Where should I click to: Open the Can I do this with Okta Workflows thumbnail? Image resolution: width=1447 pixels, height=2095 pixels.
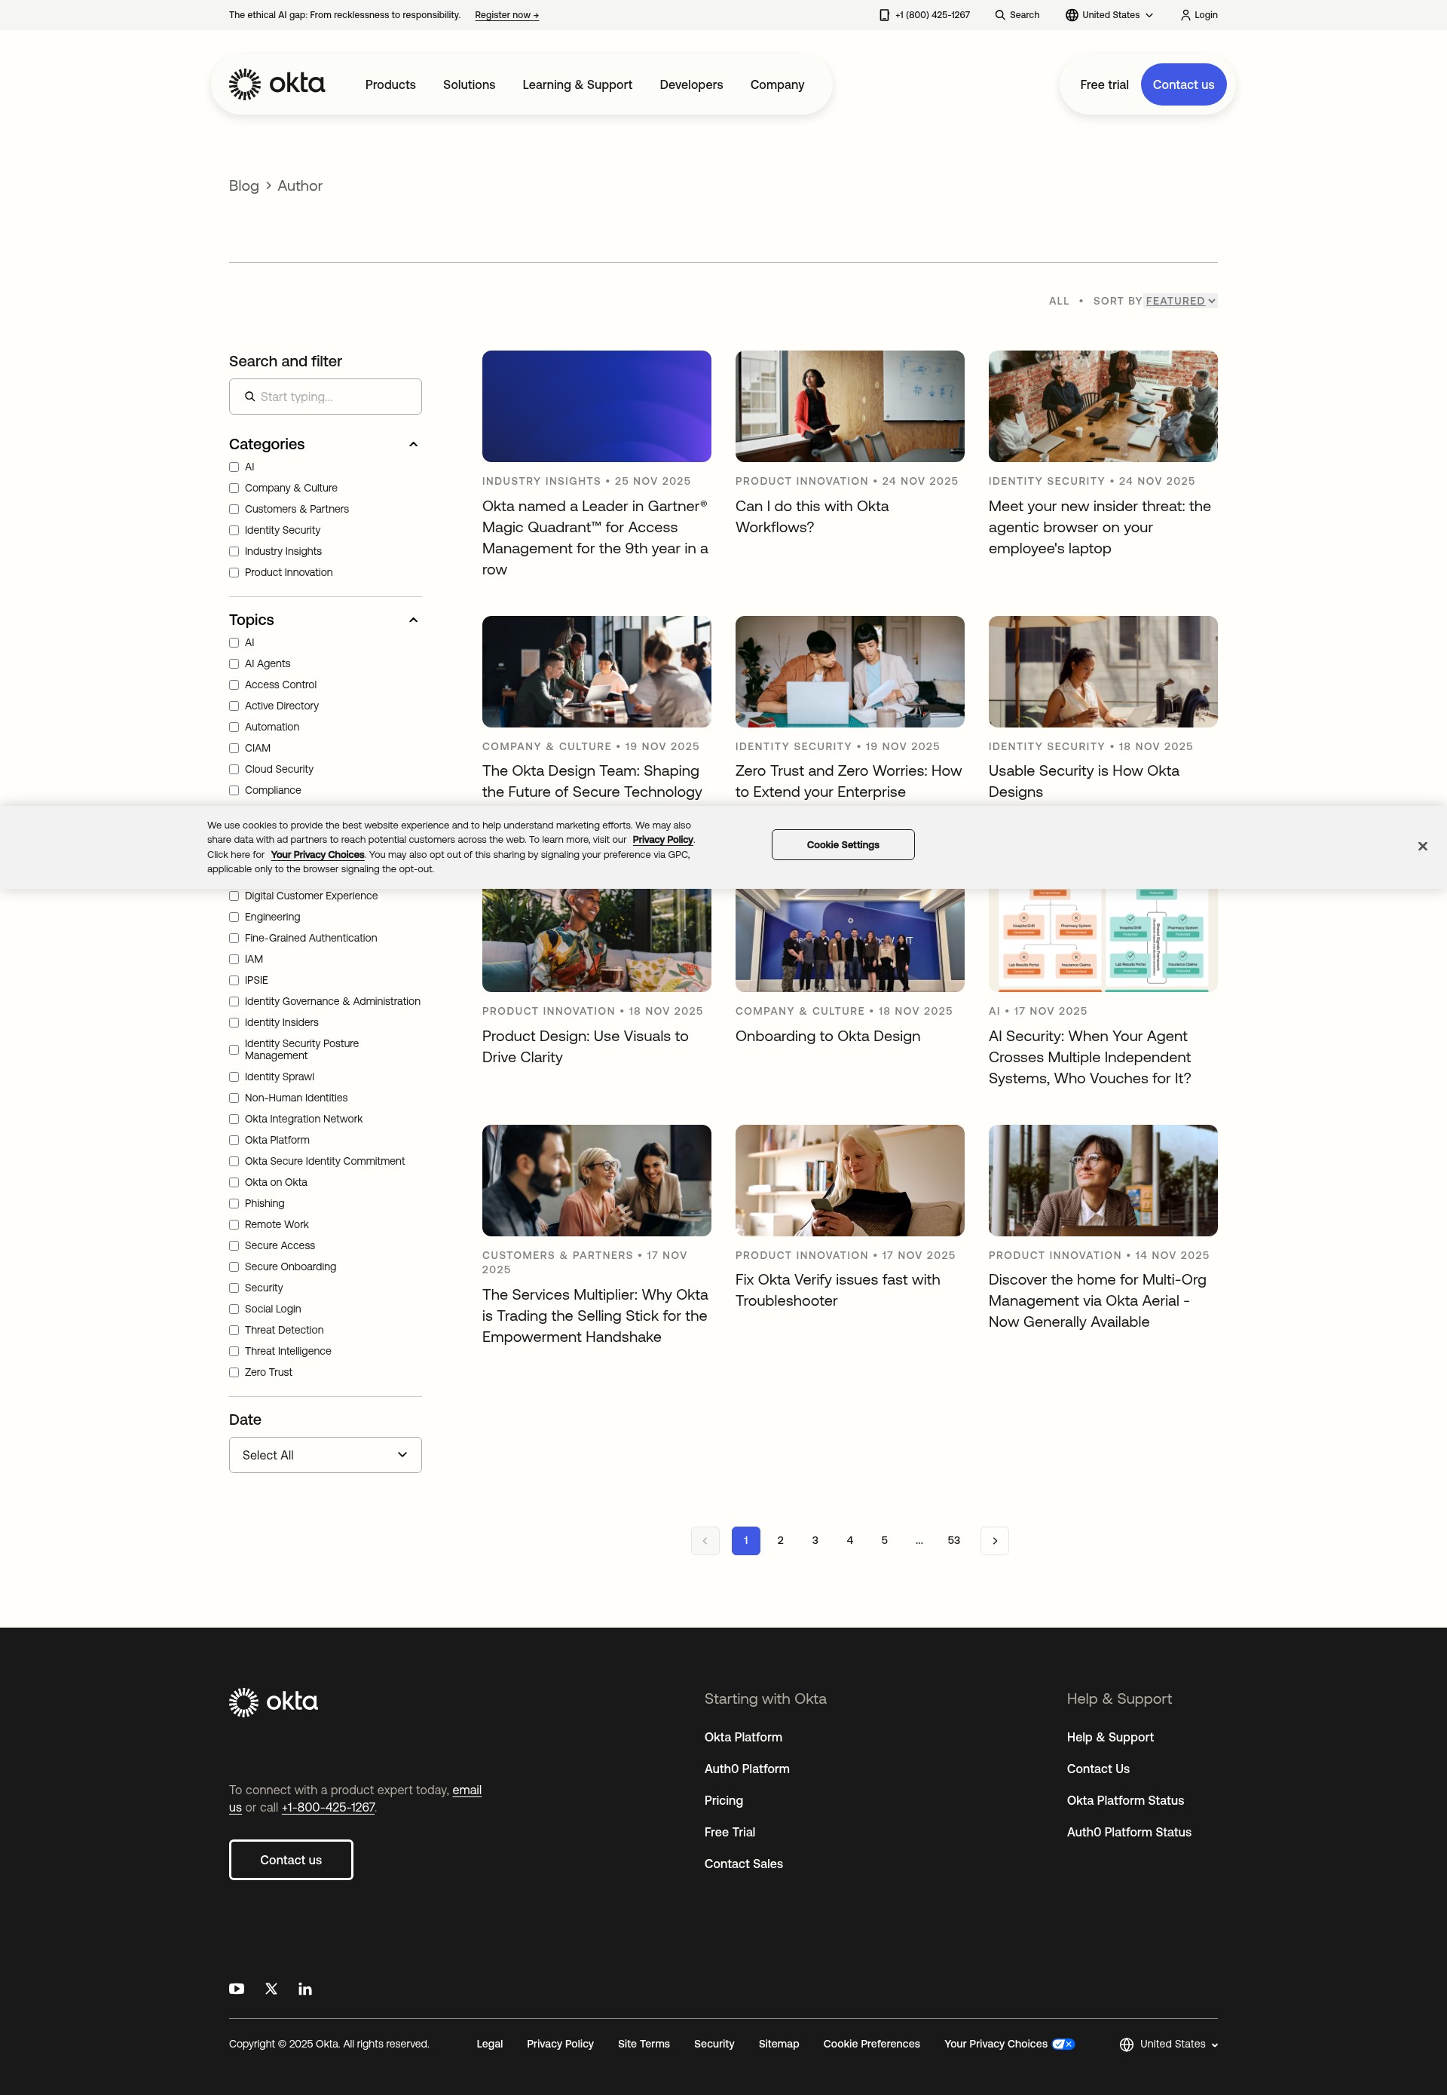pyautogui.click(x=849, y=406)
